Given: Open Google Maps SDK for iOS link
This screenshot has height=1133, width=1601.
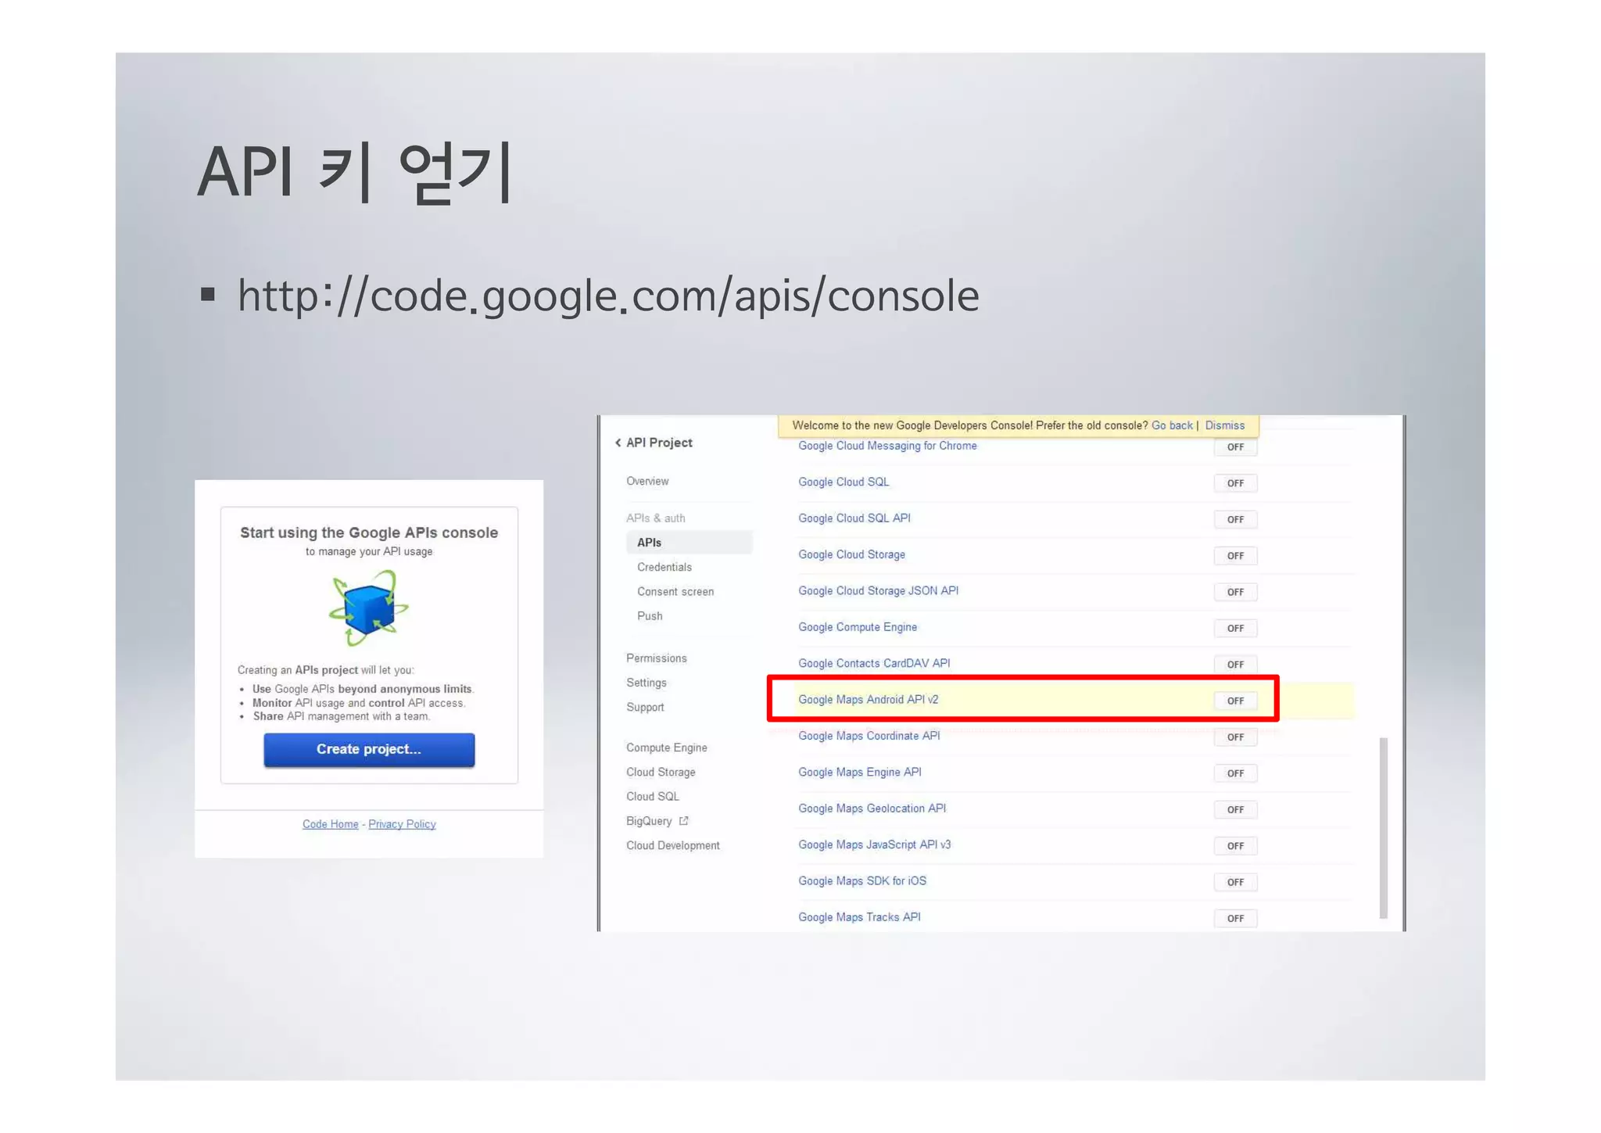Looking at the screenshot, I should tap(862, 880).
